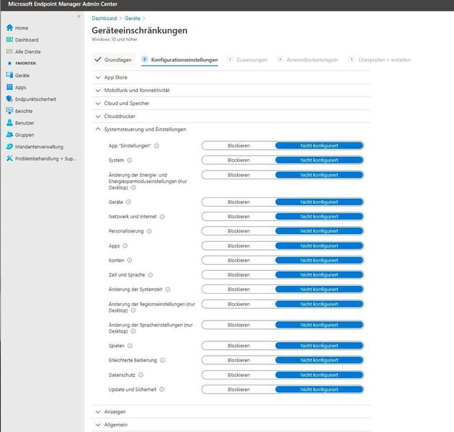Select Nicht konfiguriert for Konten
The image size is (454, 432).
pyautogui.click(x=319, y=261)
